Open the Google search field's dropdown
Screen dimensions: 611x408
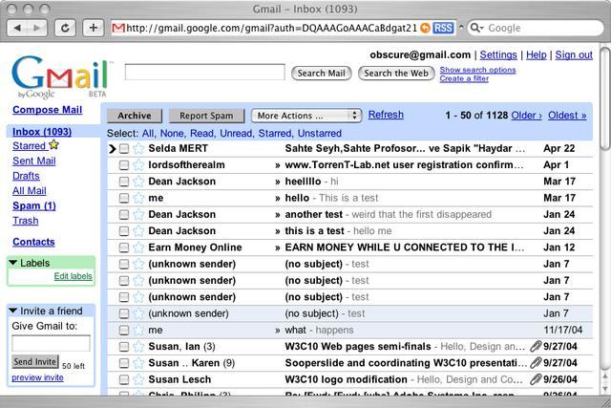click(481, 28)
